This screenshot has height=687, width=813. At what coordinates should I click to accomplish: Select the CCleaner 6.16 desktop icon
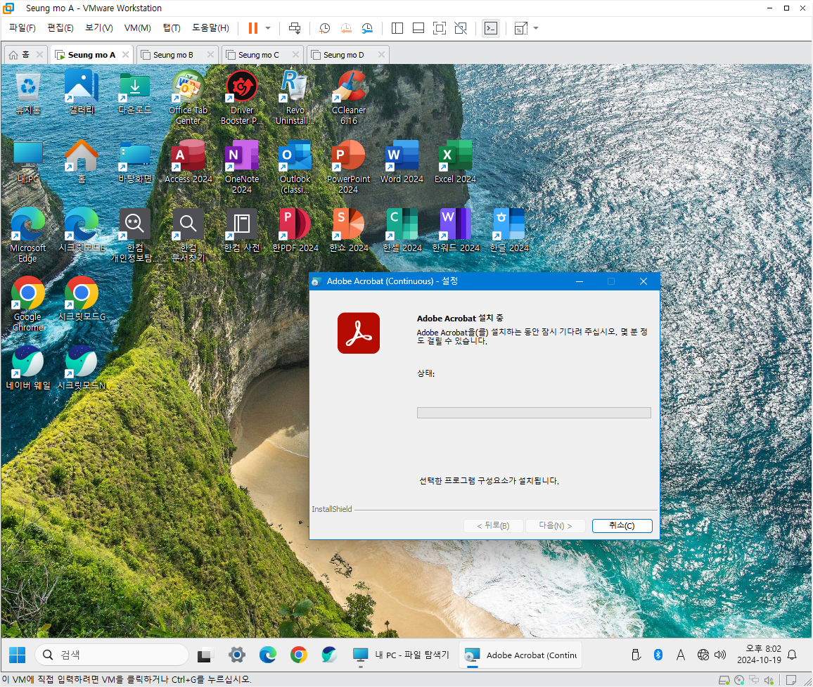pyautogui.click(x=349, y=98)
